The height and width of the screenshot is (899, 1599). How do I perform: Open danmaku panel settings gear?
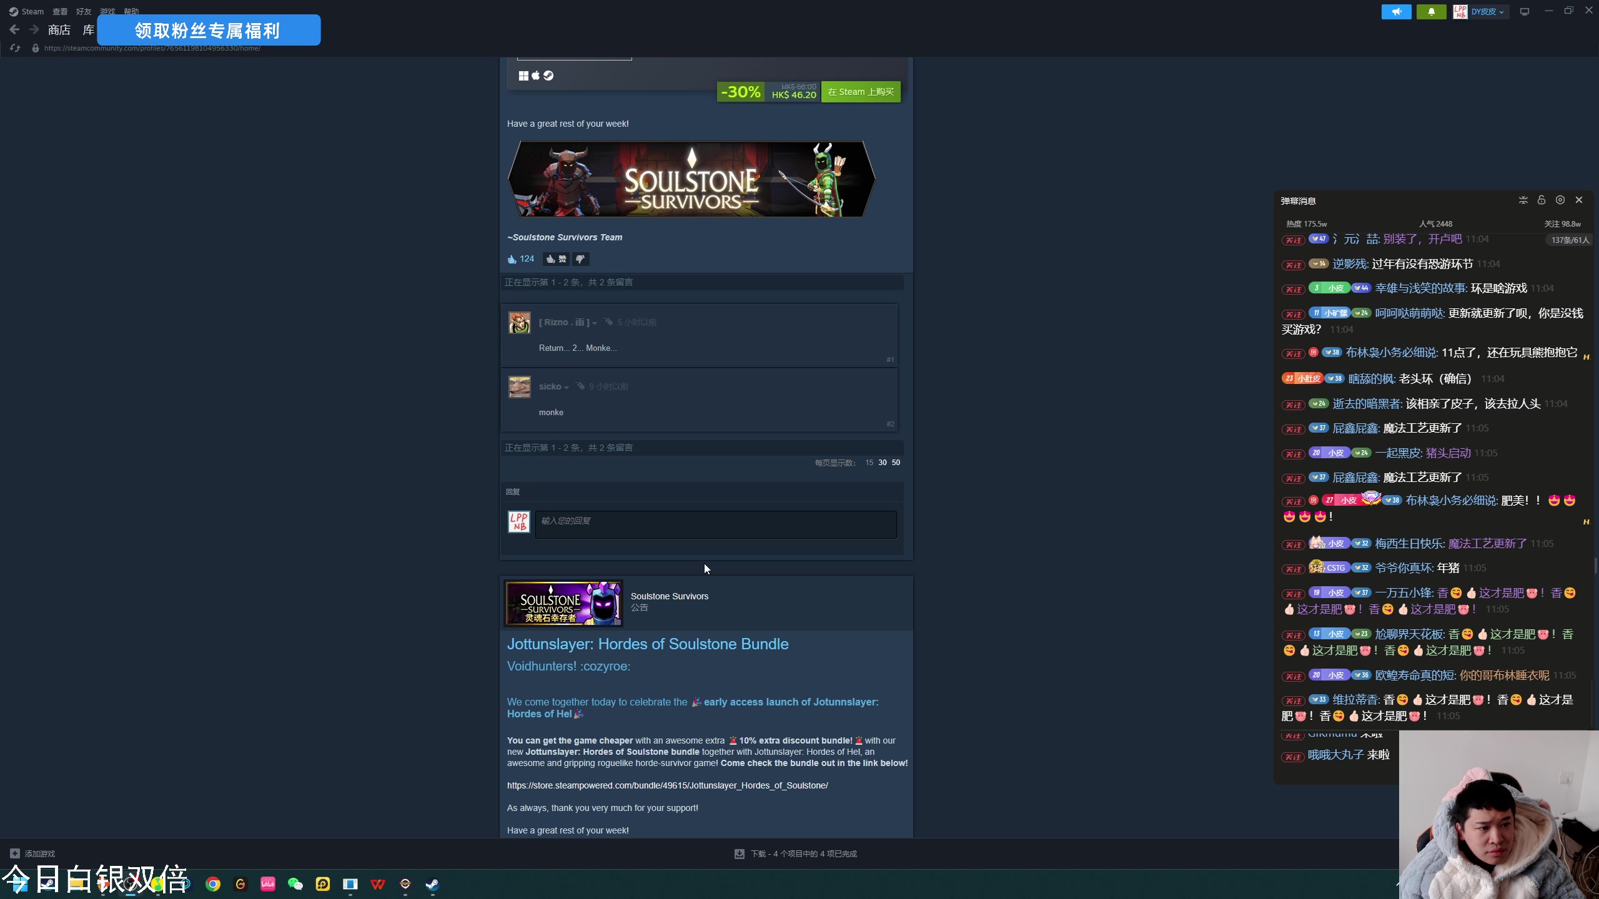point(1560,200)
